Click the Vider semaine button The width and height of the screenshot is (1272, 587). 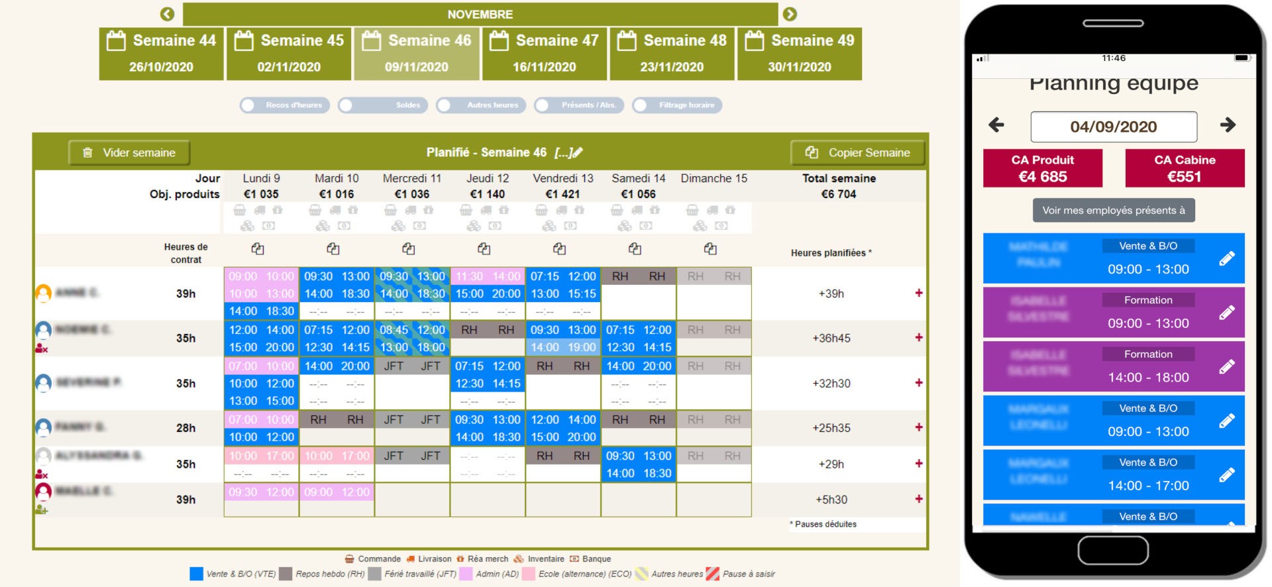point(129,152)
